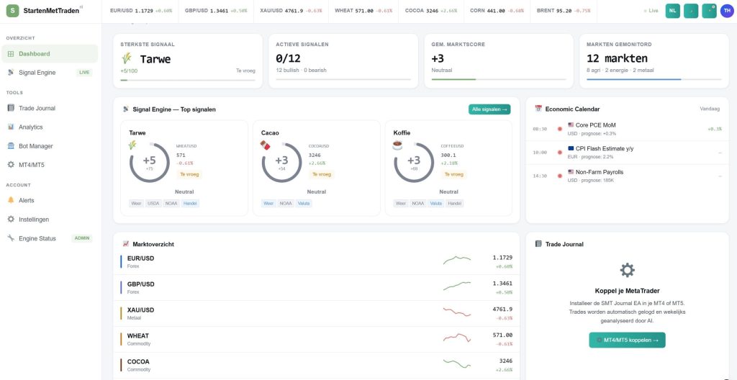Open the TH user avatar menu
737x380 pixels.
[x=727, y=11]
